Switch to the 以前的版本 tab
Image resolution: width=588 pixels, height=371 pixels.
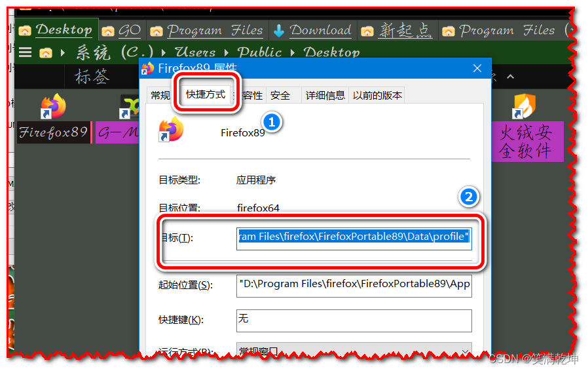click(377, 96)
